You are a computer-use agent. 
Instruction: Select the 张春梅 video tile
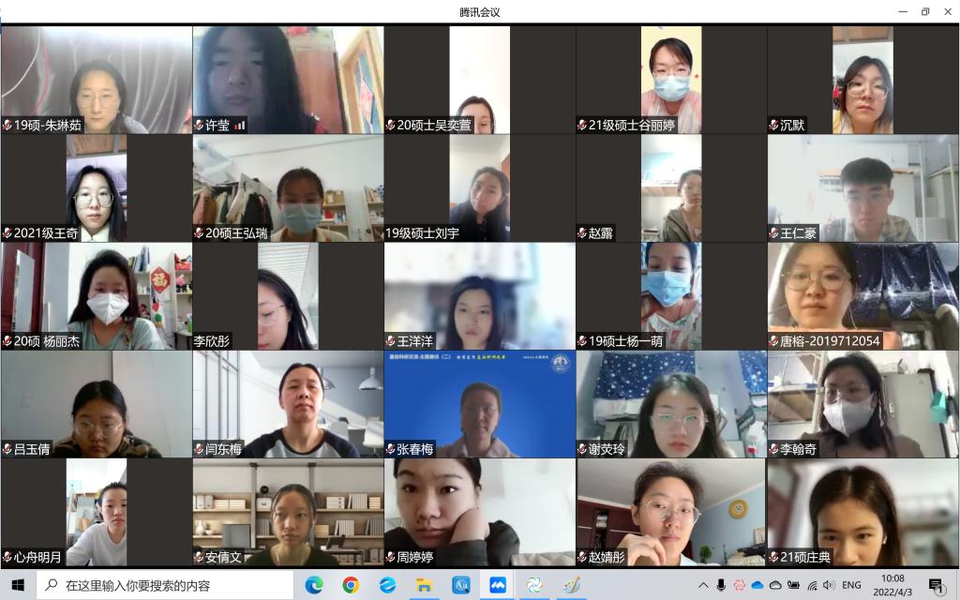tap(479, 404)
